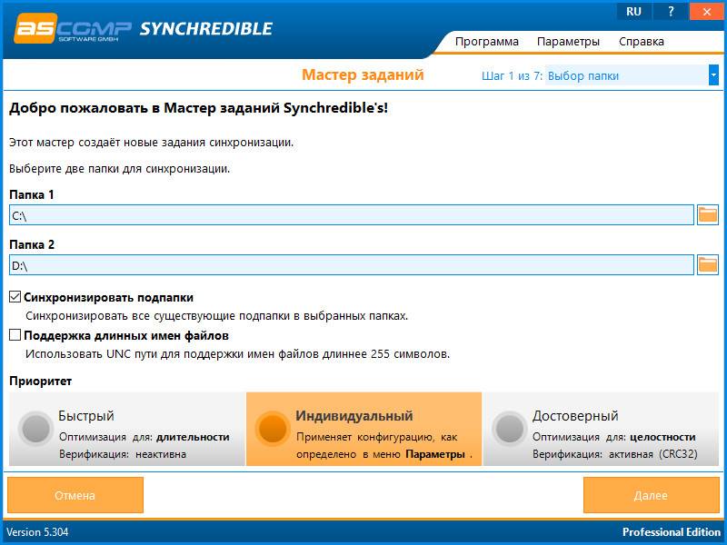This screenshot has height=545, width=727.
Task: Click the Professional Edition label
Action: click(x=672, y=531)
